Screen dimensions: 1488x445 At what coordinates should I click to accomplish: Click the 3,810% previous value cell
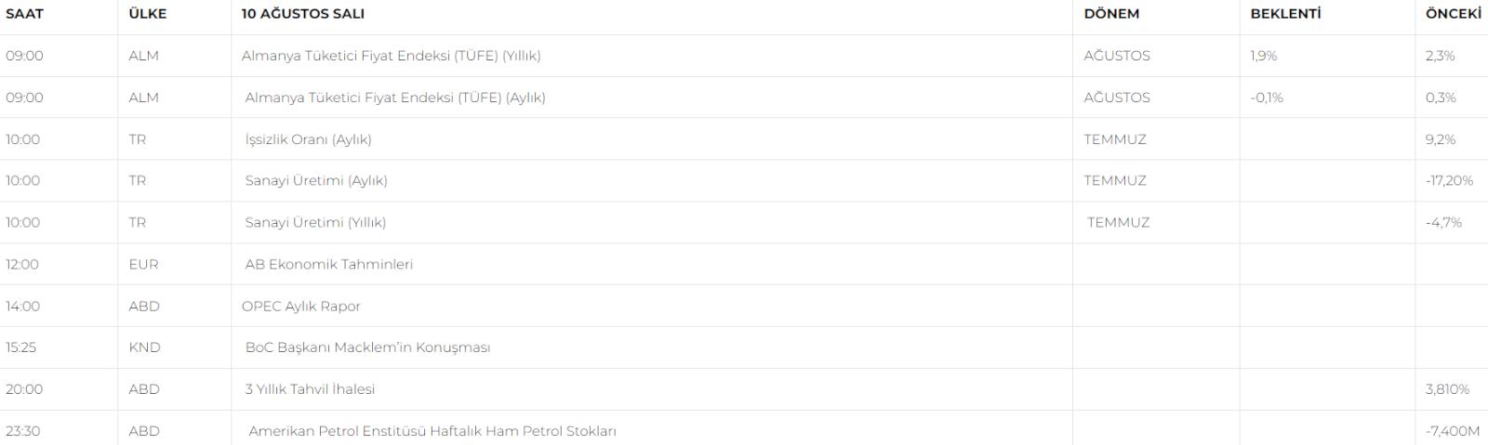click(x=1447, y=389)
